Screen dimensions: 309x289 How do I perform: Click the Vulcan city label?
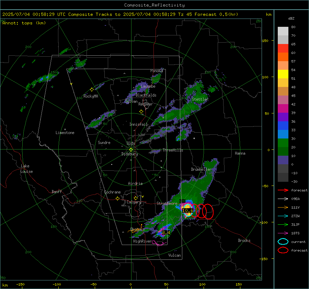pos(174,255)
